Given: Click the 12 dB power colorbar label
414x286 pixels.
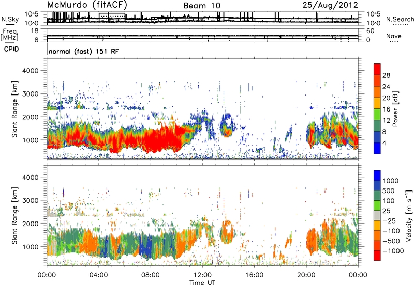Looking at the screenshot, I should pyautogui.click(x=386, y=121).
